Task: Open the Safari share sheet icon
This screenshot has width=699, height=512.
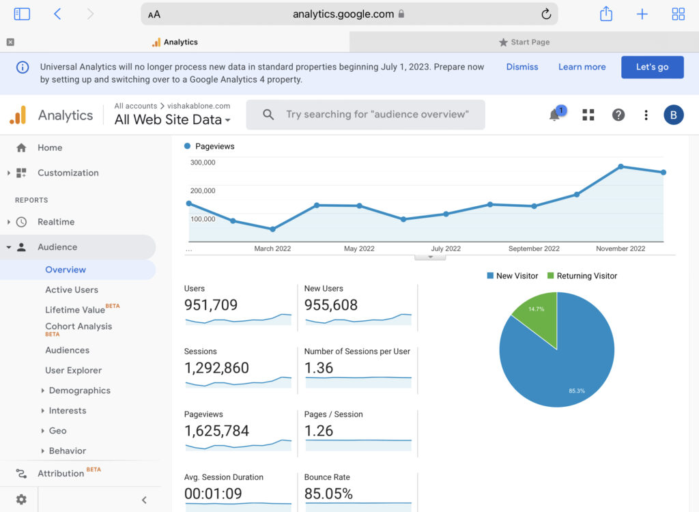Action: (606, 14)
